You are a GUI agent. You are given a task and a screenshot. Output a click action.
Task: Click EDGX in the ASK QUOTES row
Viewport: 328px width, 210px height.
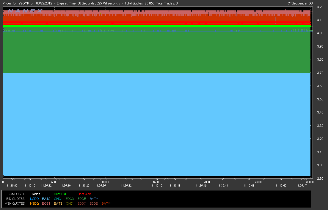pyautogui.click(x=82, y=203)
